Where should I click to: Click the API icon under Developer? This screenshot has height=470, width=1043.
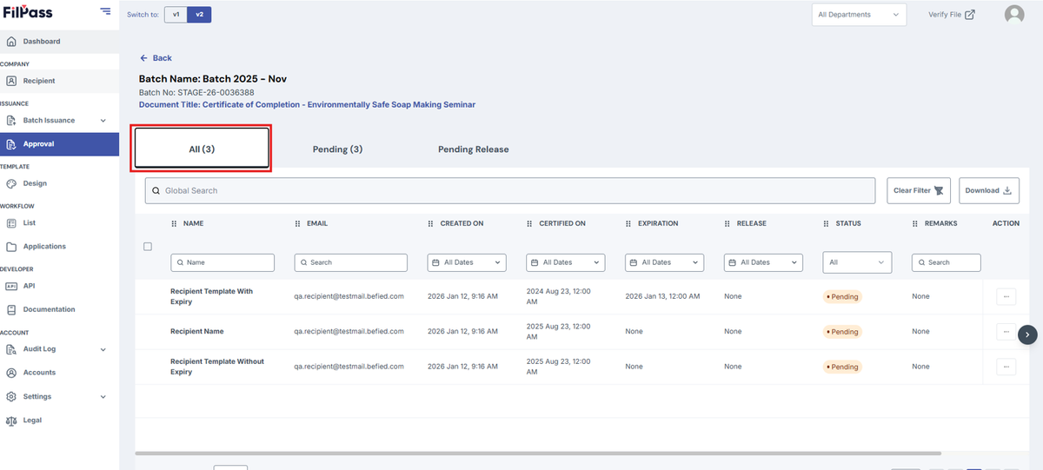(x=11, y=286)
